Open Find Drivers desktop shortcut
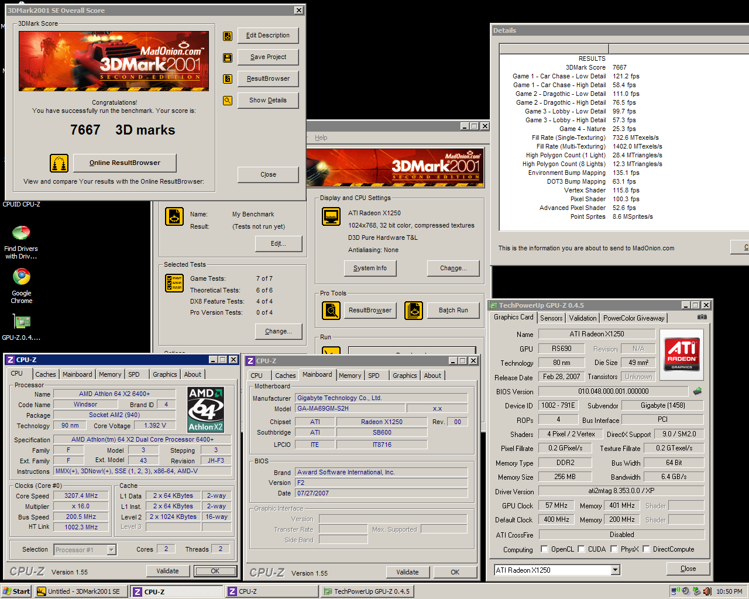Image resolution: width=749 pixels, height=599 pixels. click(x=21, y=242)
